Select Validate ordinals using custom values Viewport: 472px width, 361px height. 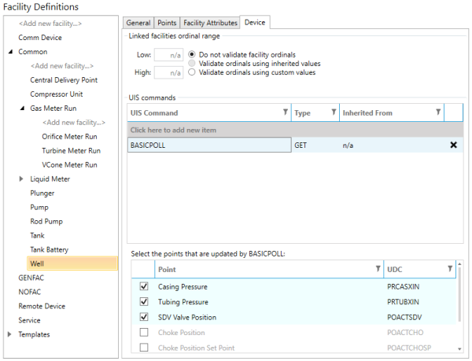pyautogui.click(x=191, y=72)
